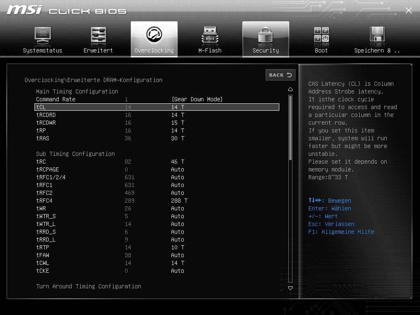Select the tWTR_L Auto value
The height and width of the screenshot is (315, 420).
178,224
